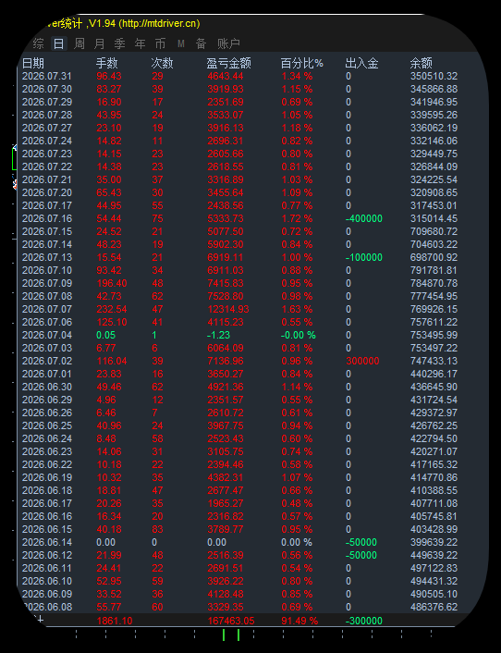Click the total profit 167463.05 in the summary row
501x653 pixels.
point(231,621)
